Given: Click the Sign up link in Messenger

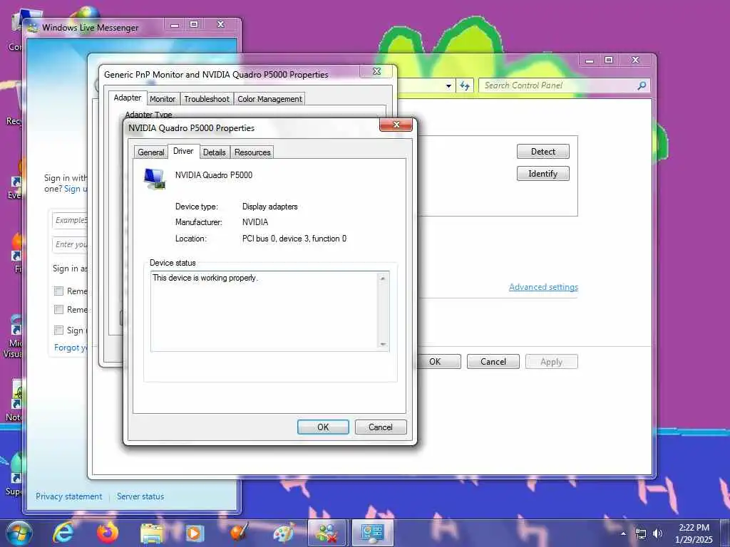Looking at the screenshot, I should click(76, 188).
